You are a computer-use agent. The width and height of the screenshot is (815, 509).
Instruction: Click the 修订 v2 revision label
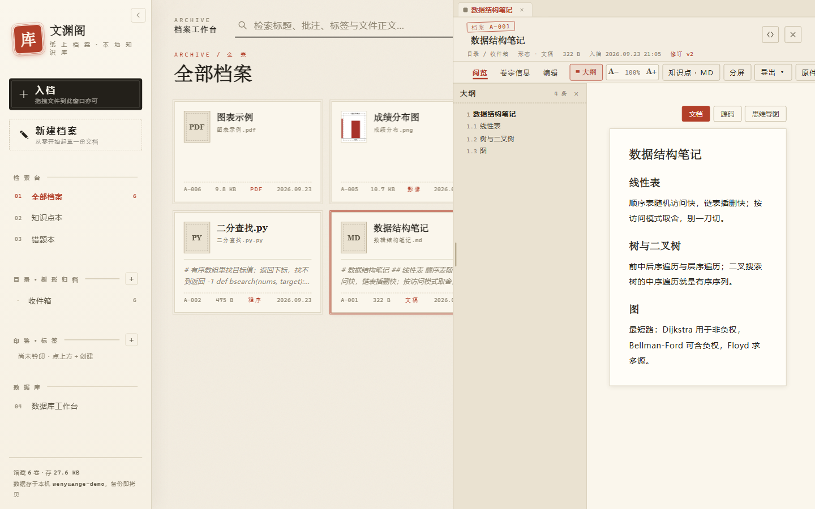tap(682, 54)
